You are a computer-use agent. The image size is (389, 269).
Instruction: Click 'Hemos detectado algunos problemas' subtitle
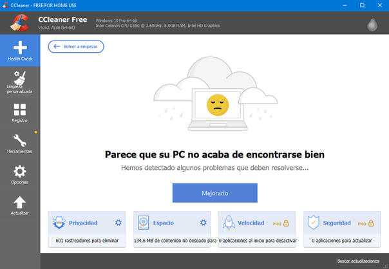(x=215, y=168)
